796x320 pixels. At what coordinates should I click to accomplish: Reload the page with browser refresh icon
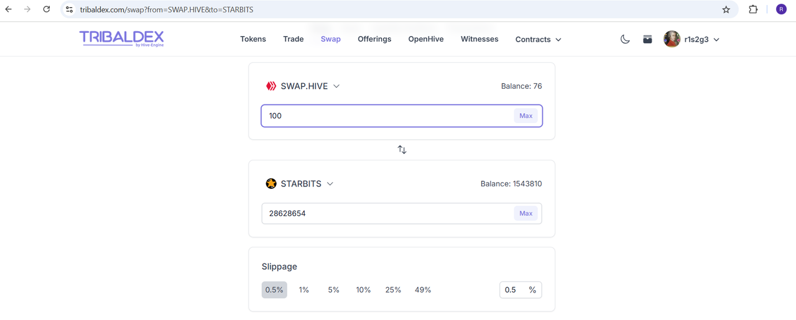47,9
